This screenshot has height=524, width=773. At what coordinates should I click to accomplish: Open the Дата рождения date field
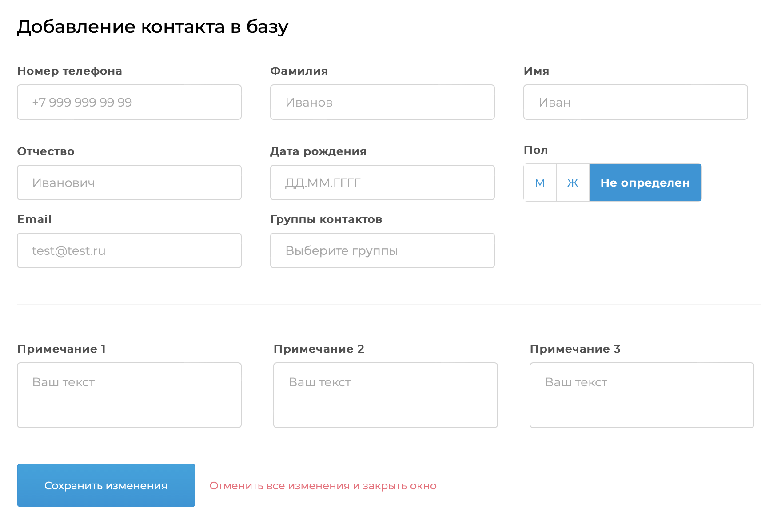click(x=382, y=183)
